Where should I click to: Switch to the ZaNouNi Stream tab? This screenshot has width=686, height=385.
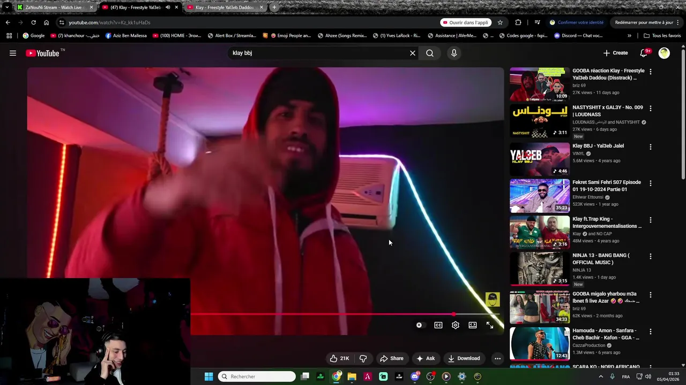click(x=55, y=7)
